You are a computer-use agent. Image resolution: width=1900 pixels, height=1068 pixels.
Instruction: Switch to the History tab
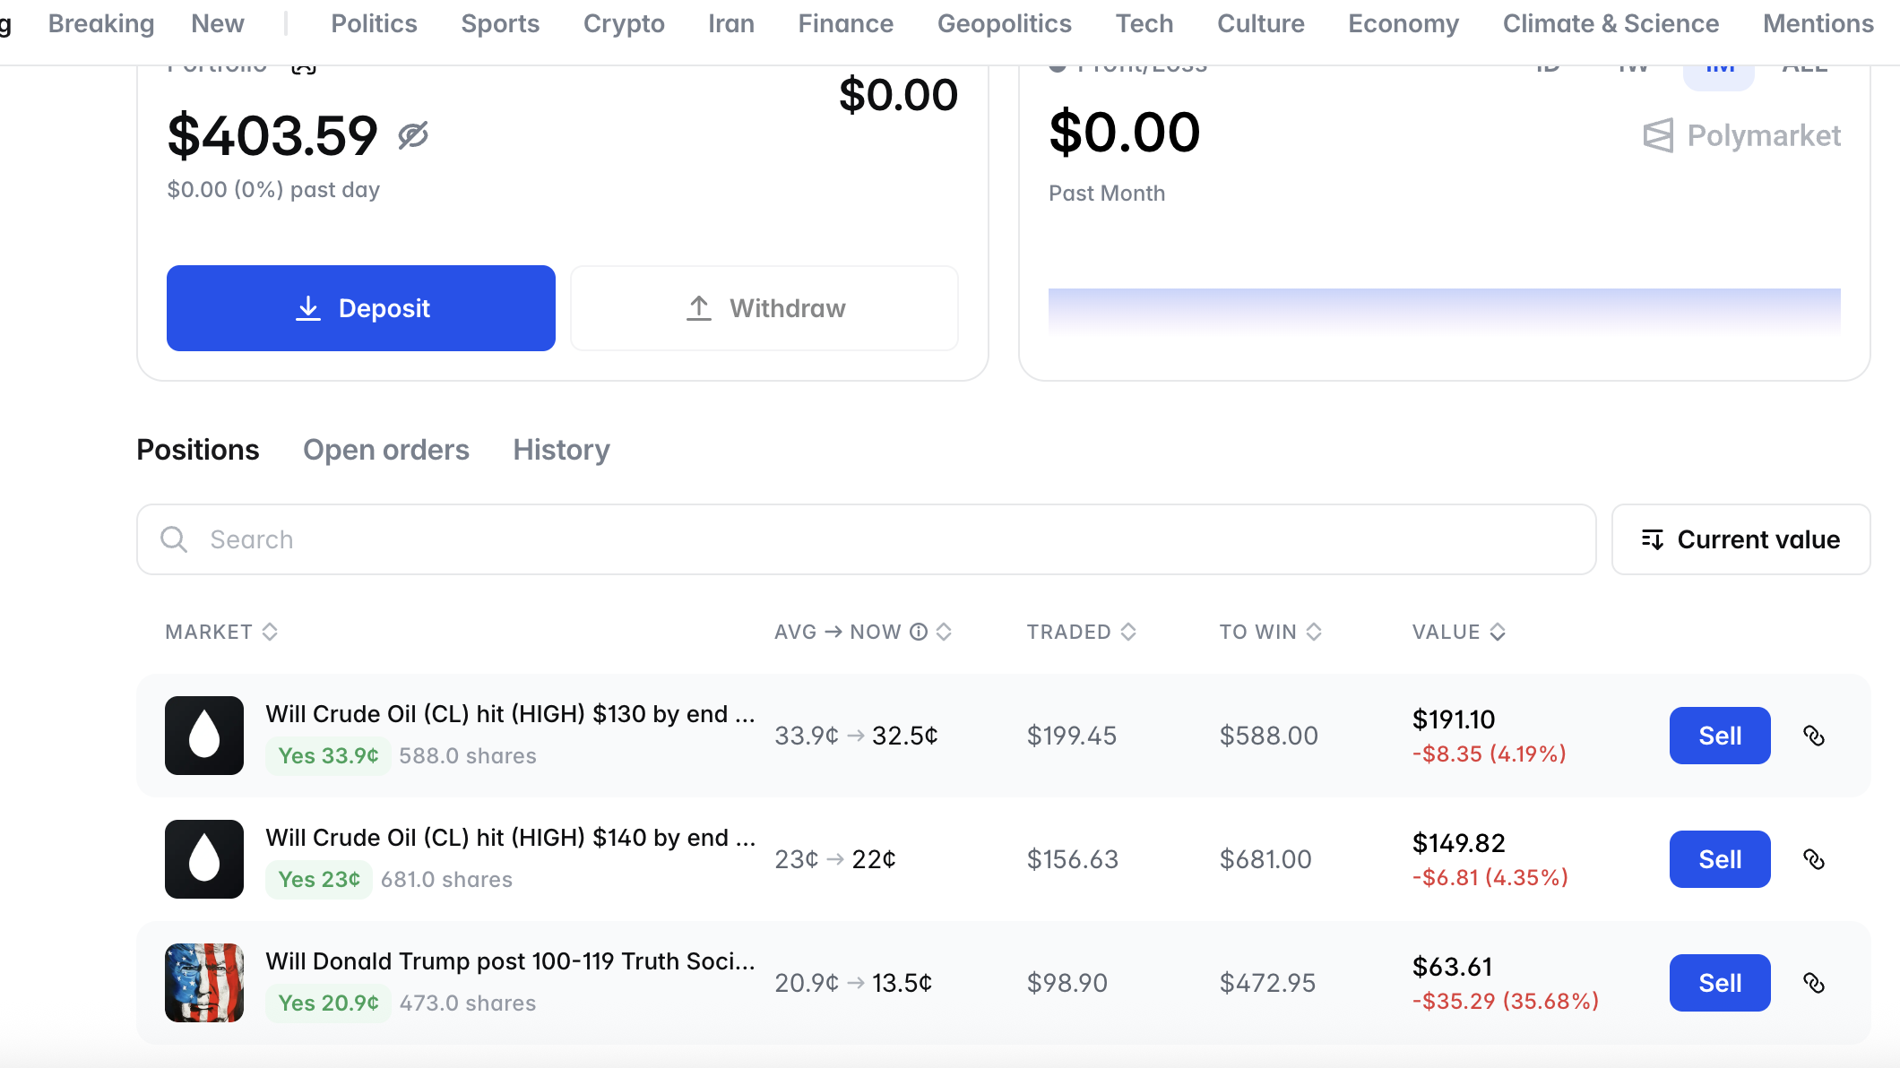click(561, 450)
